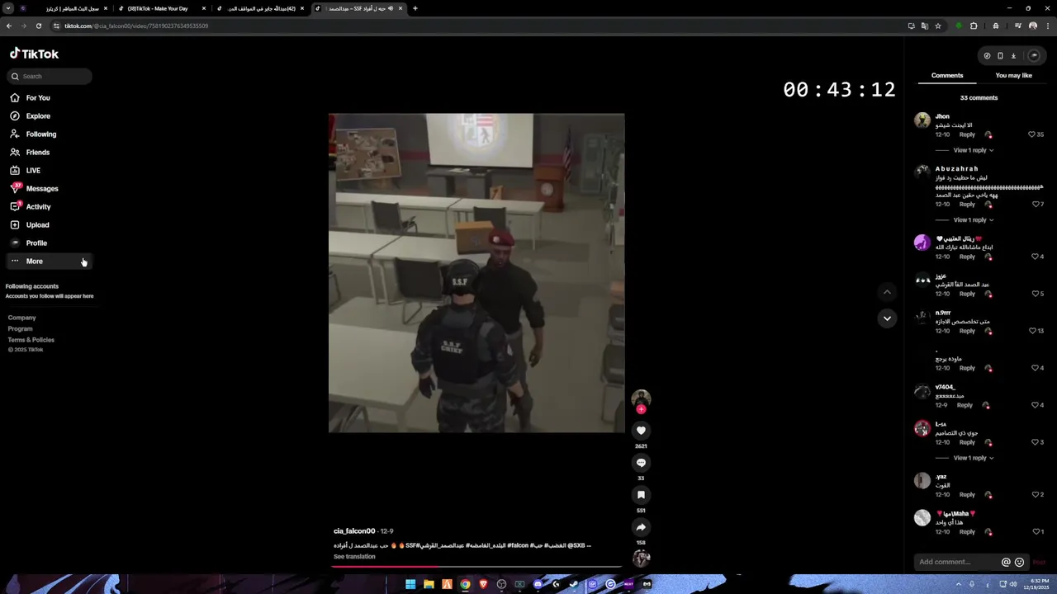Open the Windows Start menu

[x=410, y=584]
